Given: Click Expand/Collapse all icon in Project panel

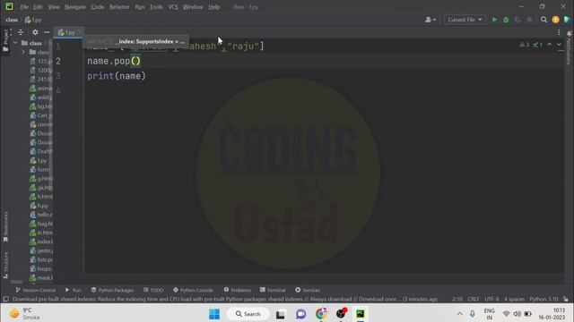Looking at the screenshot, I should (21, 32).
